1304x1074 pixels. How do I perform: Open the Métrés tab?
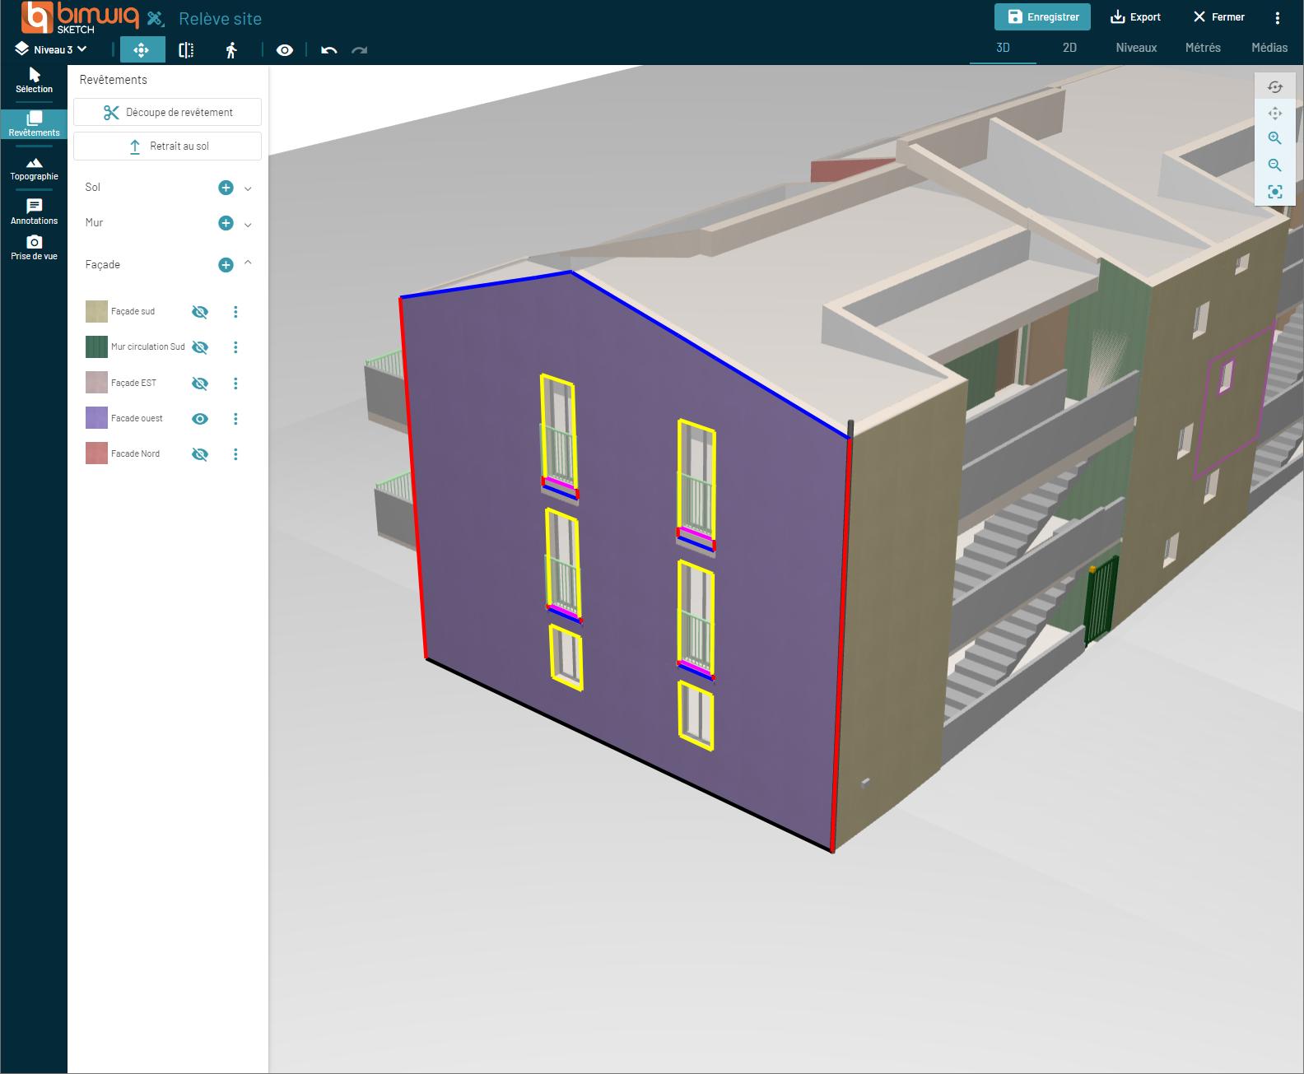click(1202, 48)
